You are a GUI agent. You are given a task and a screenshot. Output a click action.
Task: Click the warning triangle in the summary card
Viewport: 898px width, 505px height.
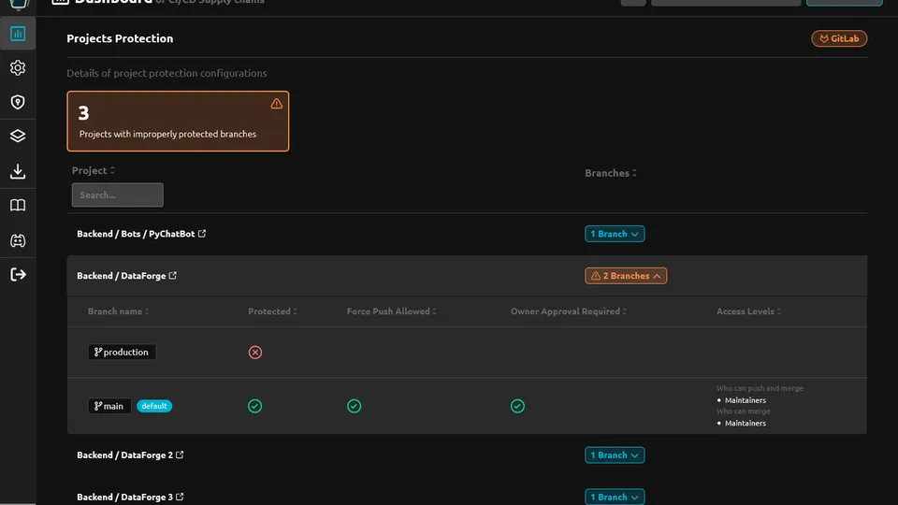(x=277, y=104)
